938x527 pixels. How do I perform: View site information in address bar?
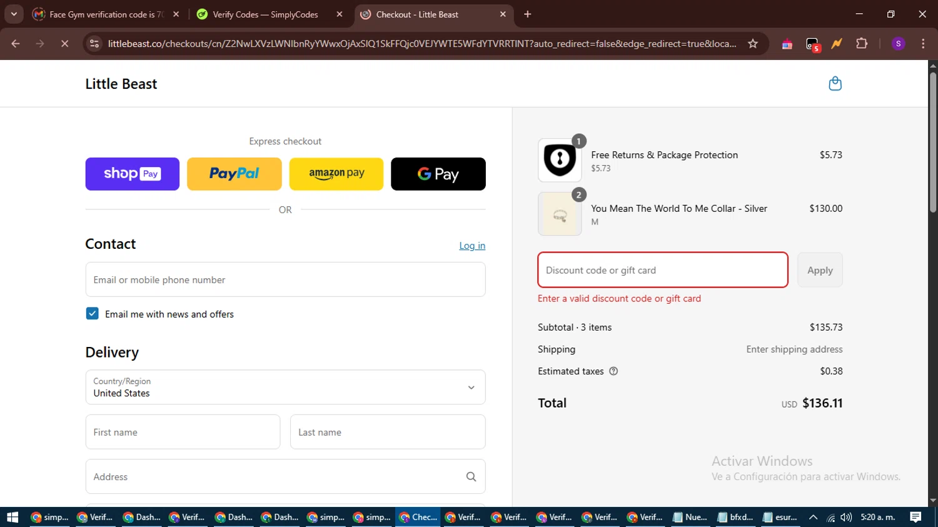[94, 44]
